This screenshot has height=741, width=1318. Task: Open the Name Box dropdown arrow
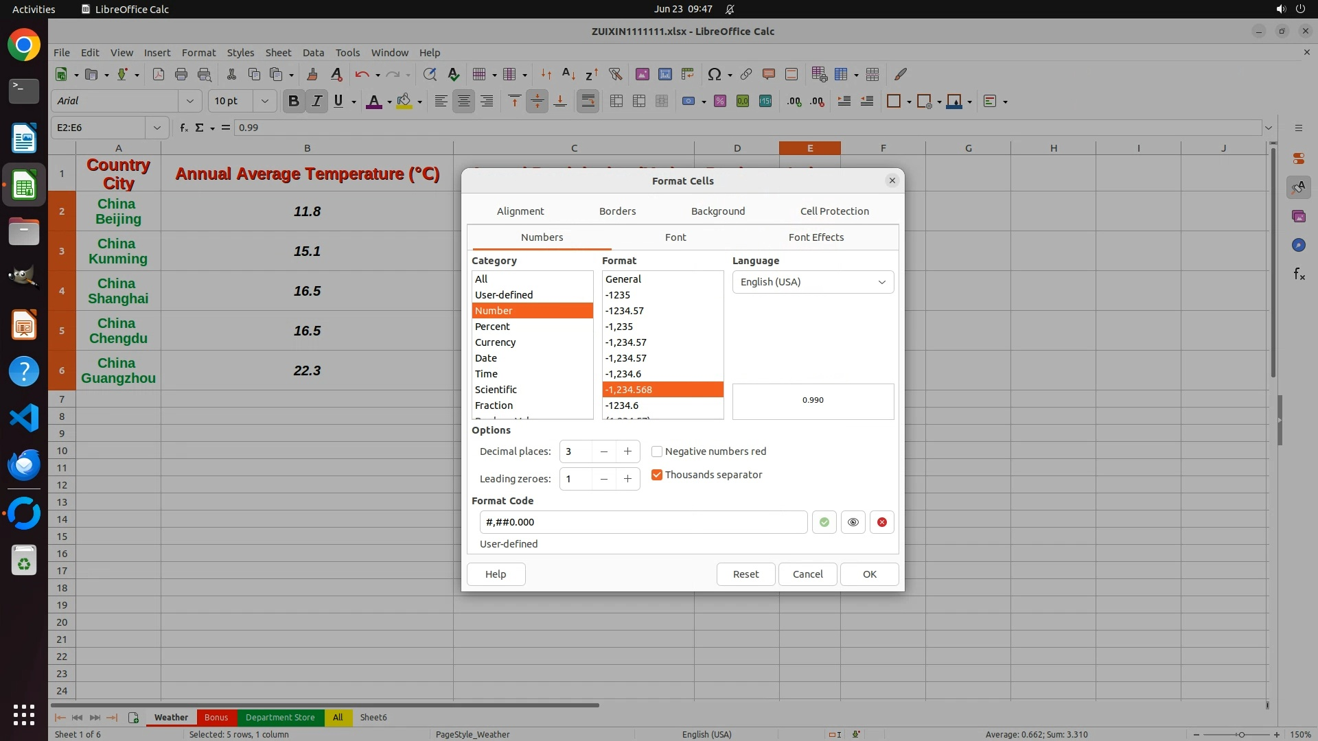pyautogui.click(x=157, y=128)
